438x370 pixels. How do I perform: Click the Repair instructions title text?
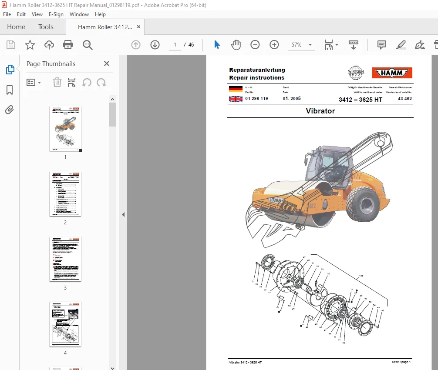[x=257, y=77]
